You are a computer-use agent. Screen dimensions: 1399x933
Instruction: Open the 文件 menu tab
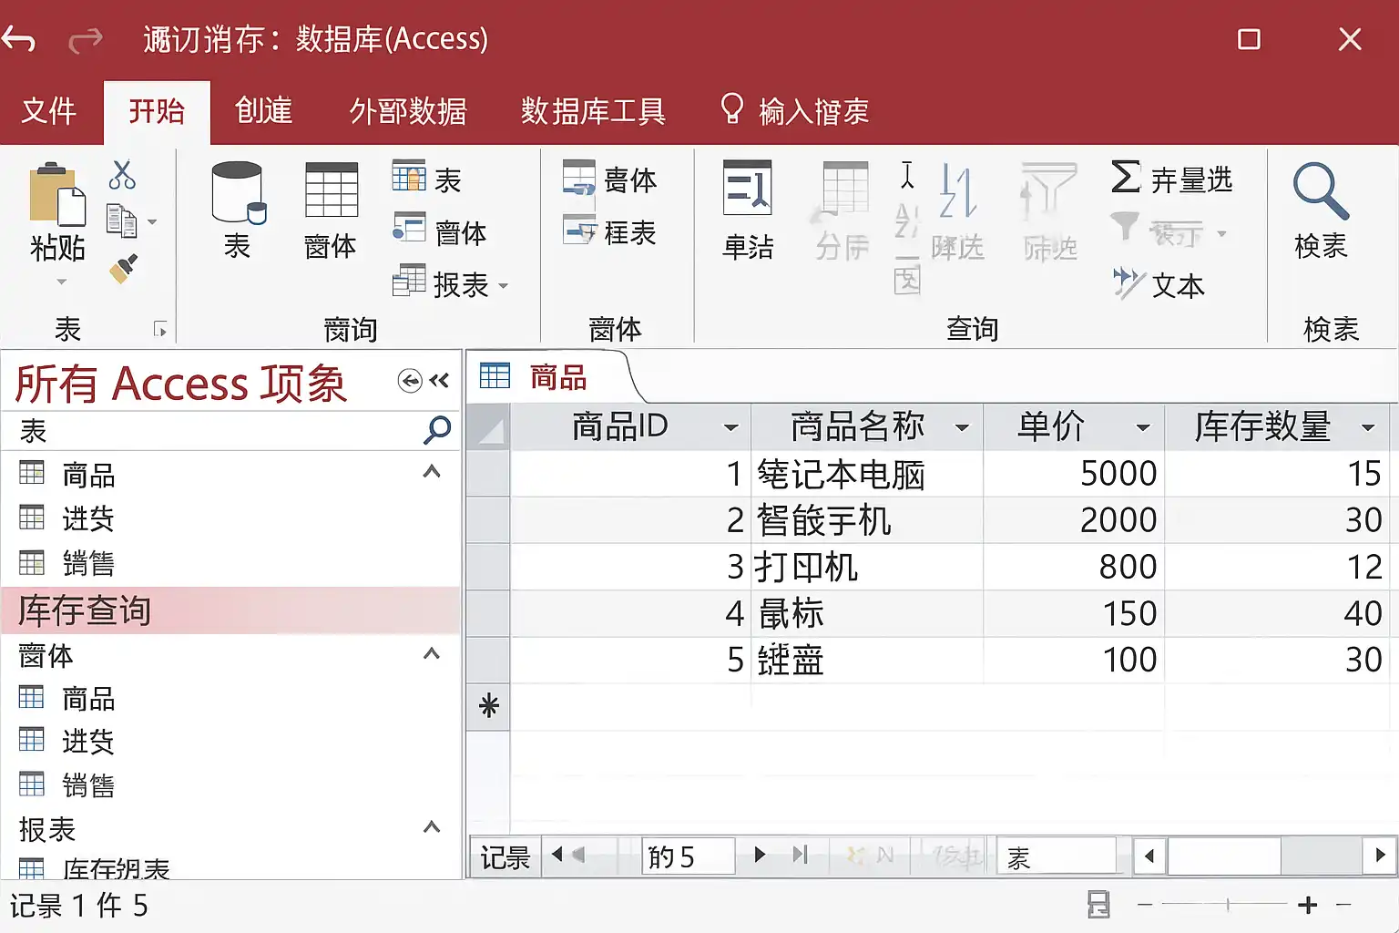pyautogui.click(x=49, y=112)
